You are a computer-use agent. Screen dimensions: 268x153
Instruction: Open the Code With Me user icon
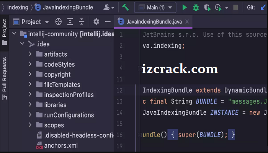point(109,8)
